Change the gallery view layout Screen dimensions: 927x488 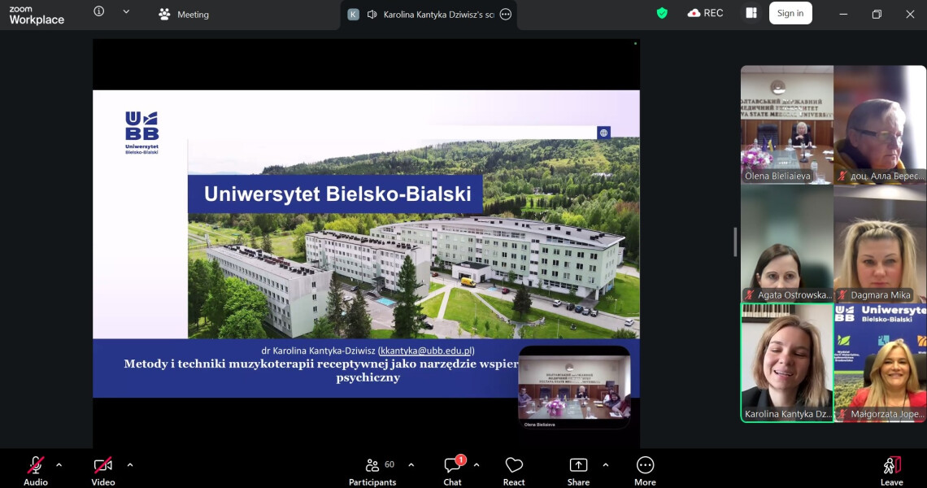click(751, 13)
